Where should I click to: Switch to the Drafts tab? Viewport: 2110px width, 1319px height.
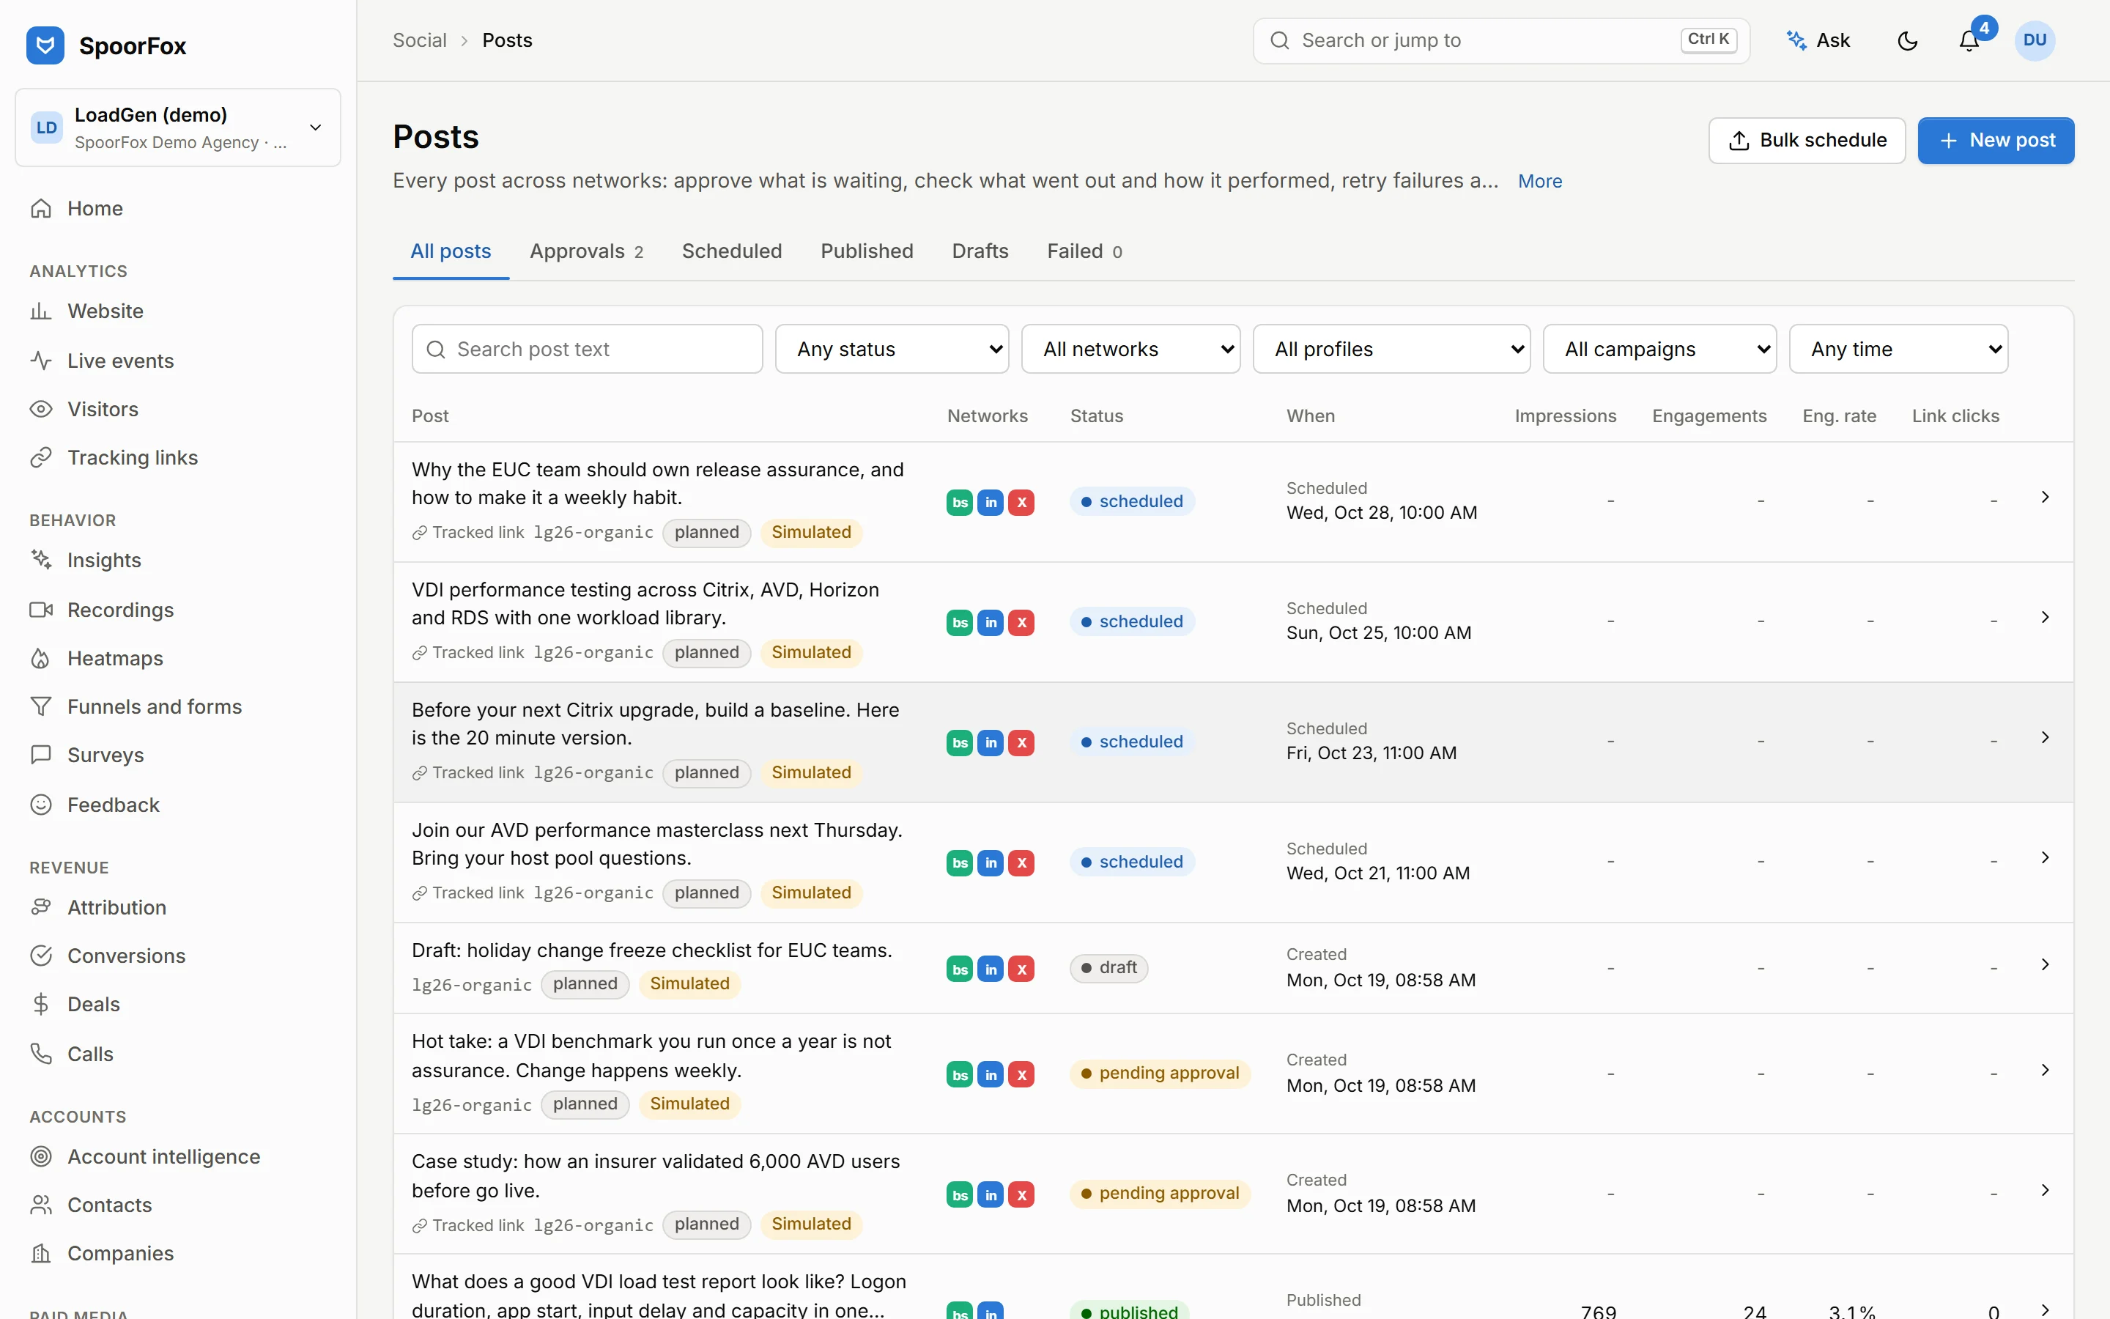pyautogui.click(x=980, y=251)
